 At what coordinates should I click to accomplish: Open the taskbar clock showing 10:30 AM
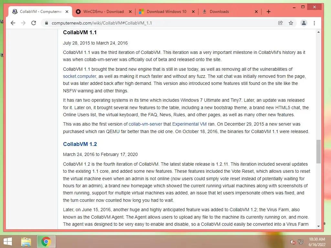click(x=317, y=242)
